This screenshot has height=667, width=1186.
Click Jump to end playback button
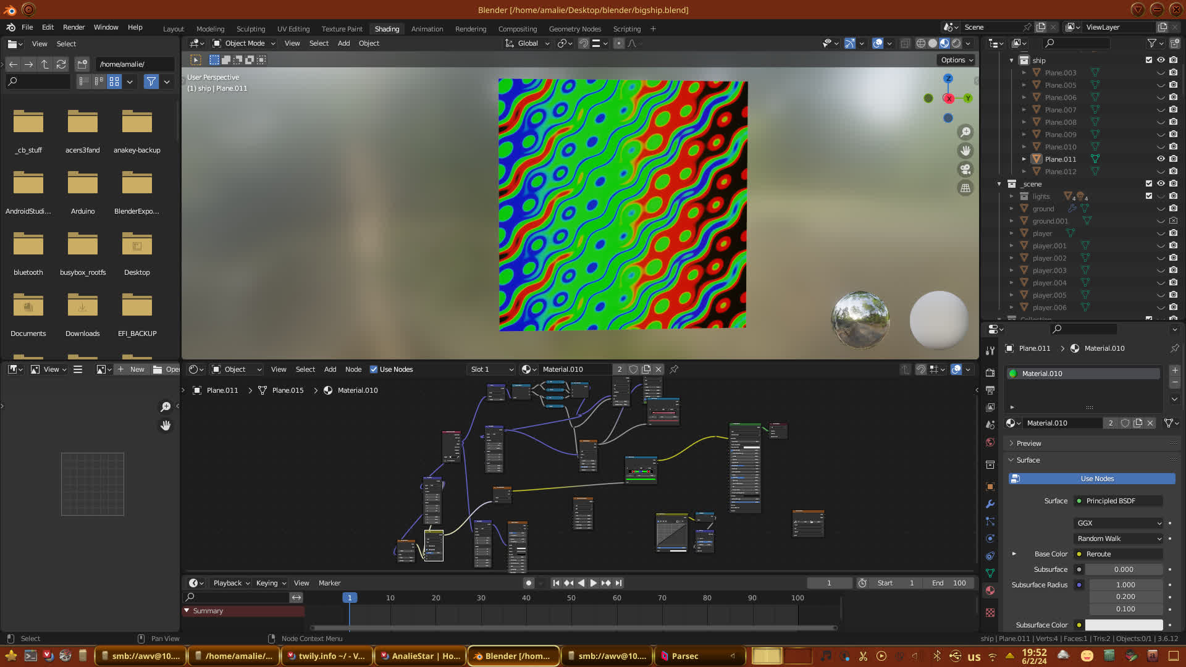[x=618, y=583]
